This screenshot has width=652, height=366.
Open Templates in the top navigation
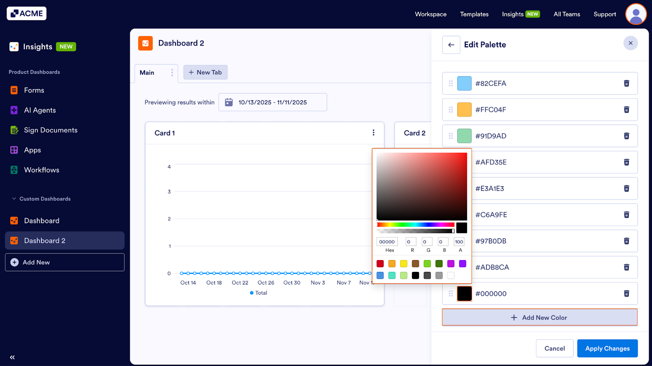click(474, 14)
